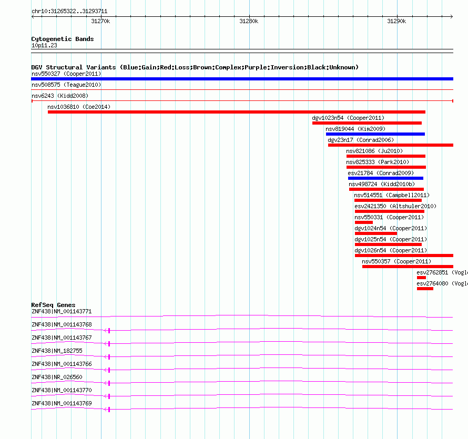Screen dimensions: 468x439
Task: Select the small red esv2762851 bar
Action: click(421, 278)
